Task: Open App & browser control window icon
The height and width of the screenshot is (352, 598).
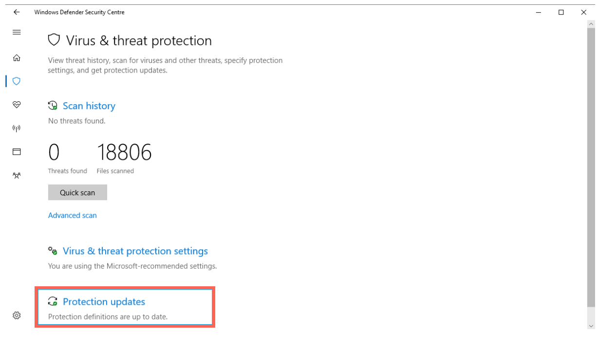Action: (x=17, y=152)
